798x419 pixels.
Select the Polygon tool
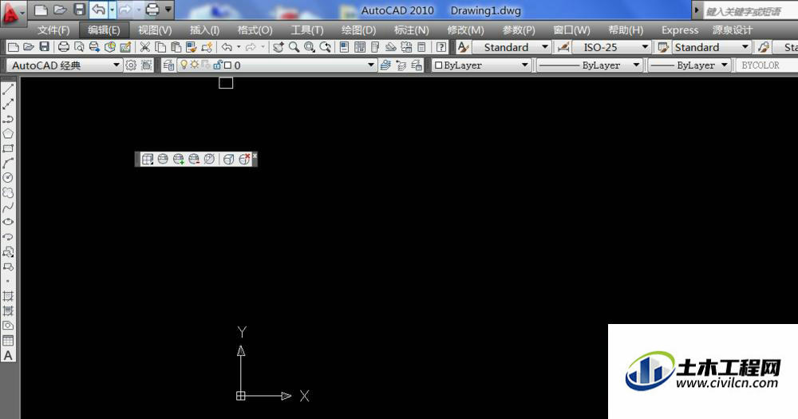coord(8,134)
